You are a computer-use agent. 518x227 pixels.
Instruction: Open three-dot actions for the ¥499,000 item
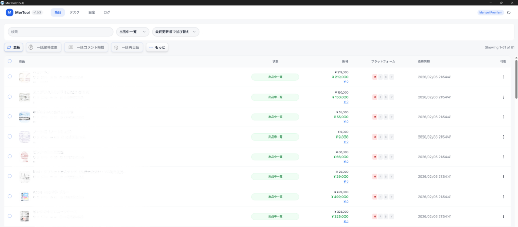503,197
